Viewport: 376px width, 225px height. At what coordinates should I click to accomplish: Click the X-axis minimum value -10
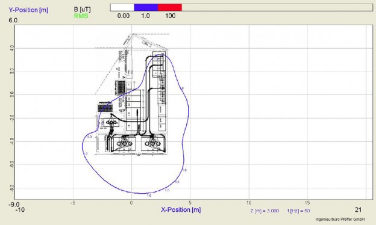20,210
